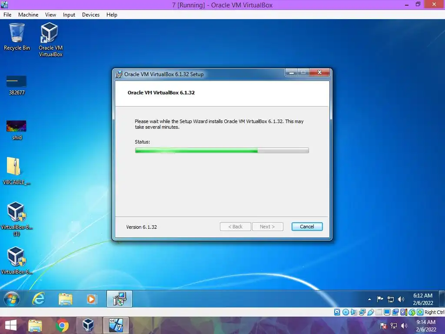Open the guest volume speaker icon
Image resolution: width=445 pixels, height=334 pixels.
(x=401, y=299)
